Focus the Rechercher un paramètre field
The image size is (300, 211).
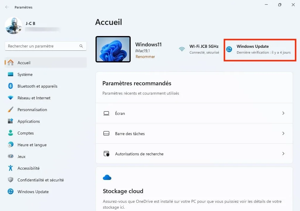(x=45, y=46)
